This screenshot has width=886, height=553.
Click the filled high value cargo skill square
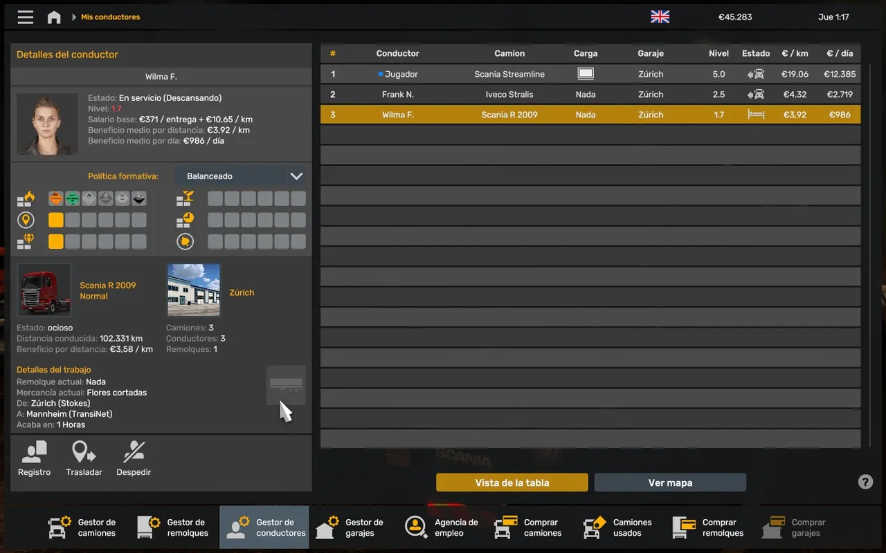56,241
